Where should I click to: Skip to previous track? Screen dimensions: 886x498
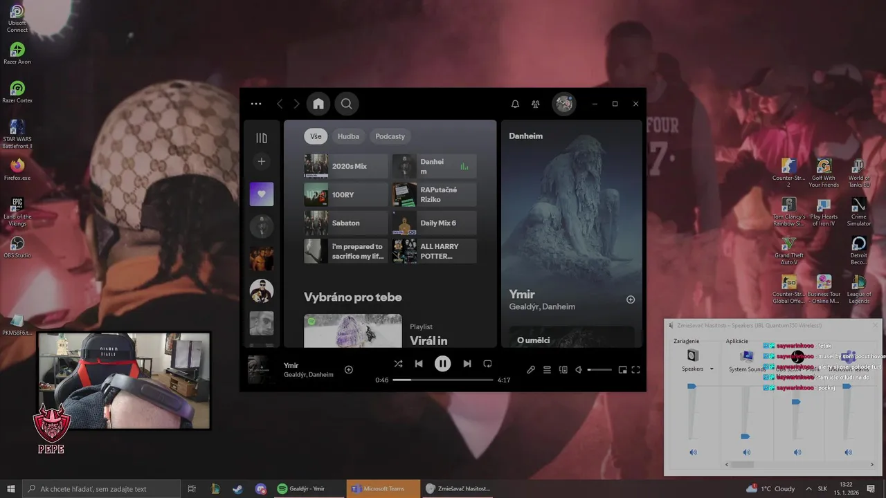[x=419, y=364]
